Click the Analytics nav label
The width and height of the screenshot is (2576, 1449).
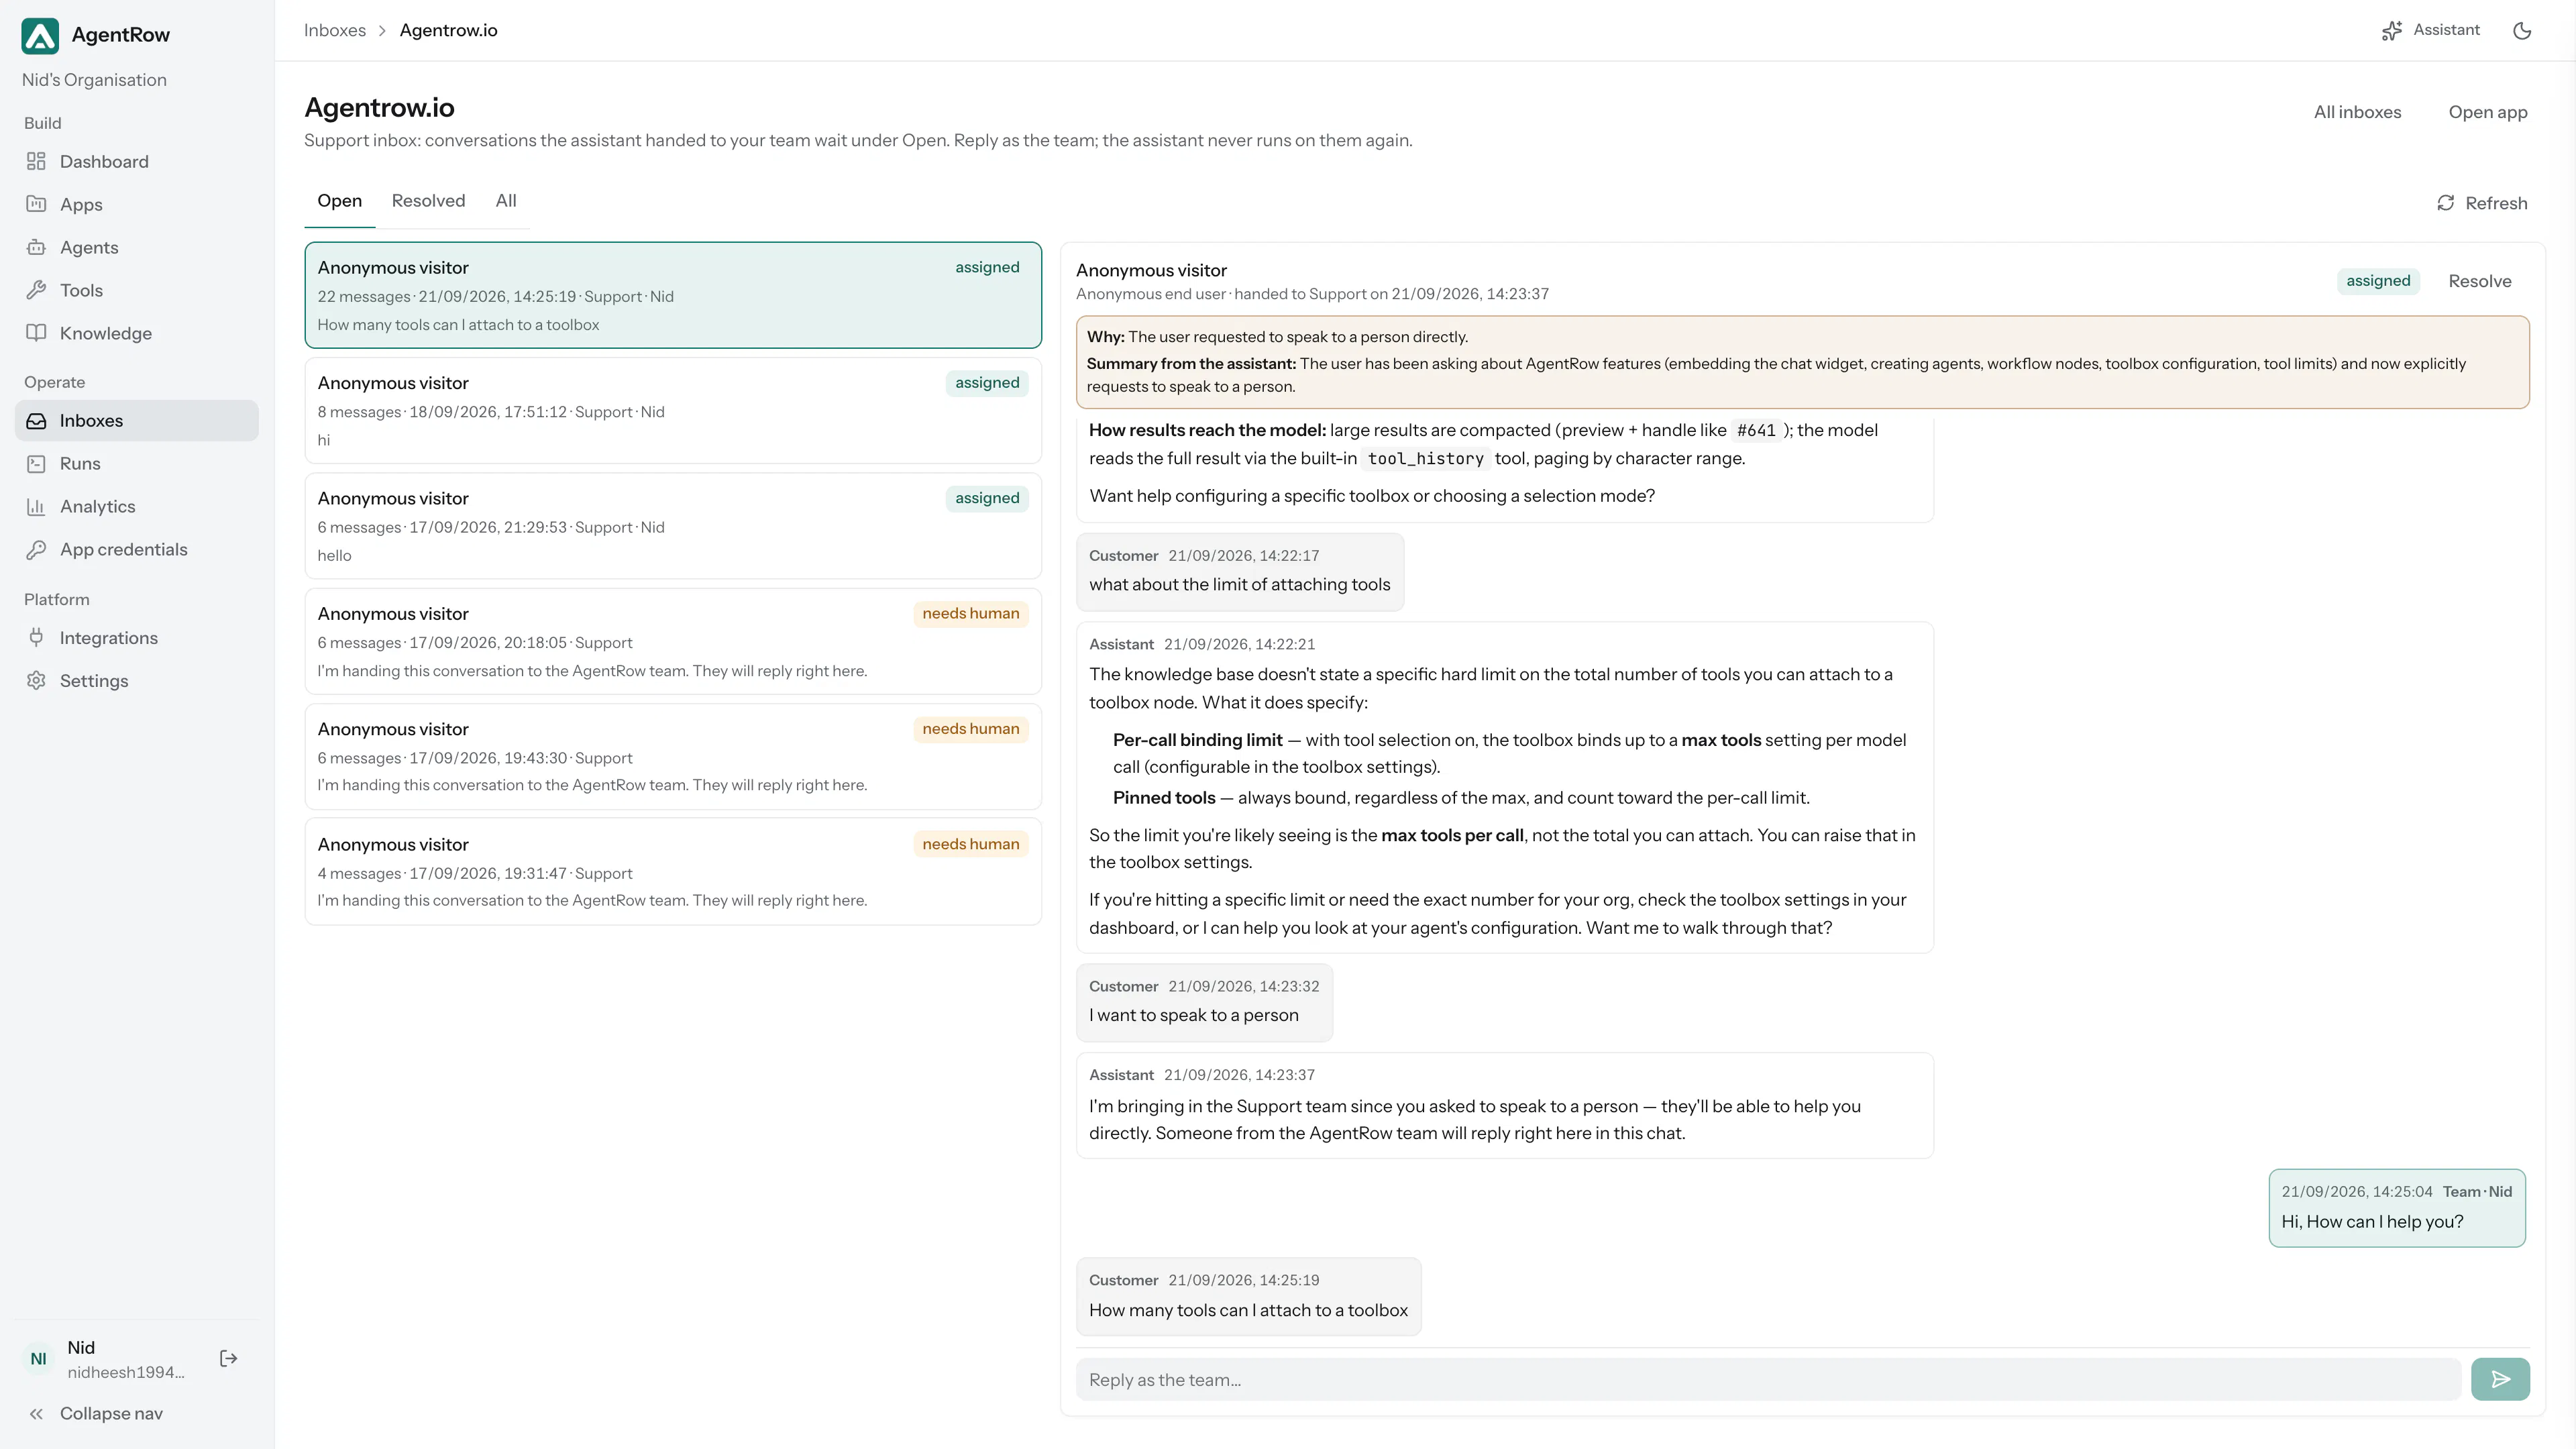pos(98,507)
